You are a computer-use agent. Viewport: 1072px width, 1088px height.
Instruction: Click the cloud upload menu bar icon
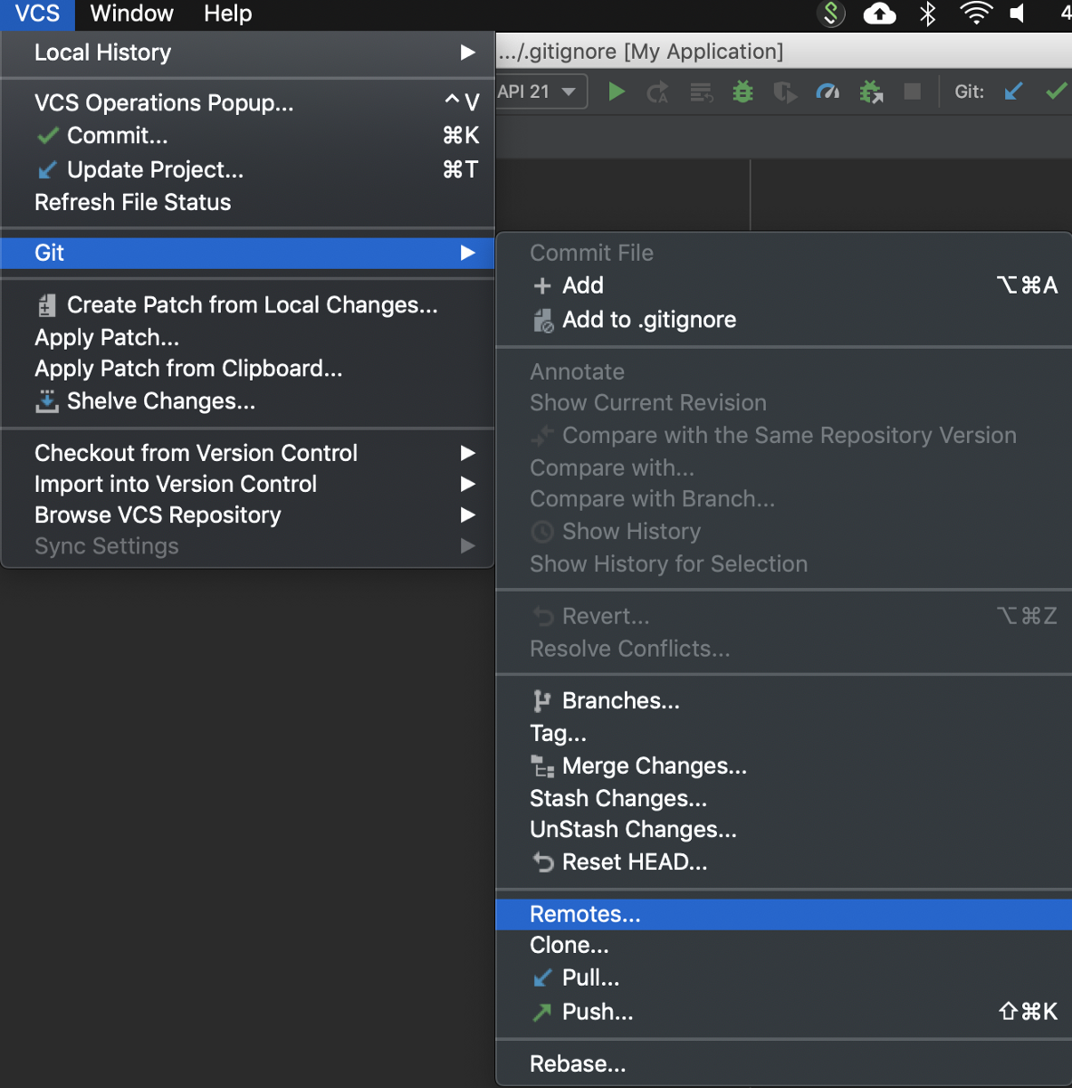(879, 14)
